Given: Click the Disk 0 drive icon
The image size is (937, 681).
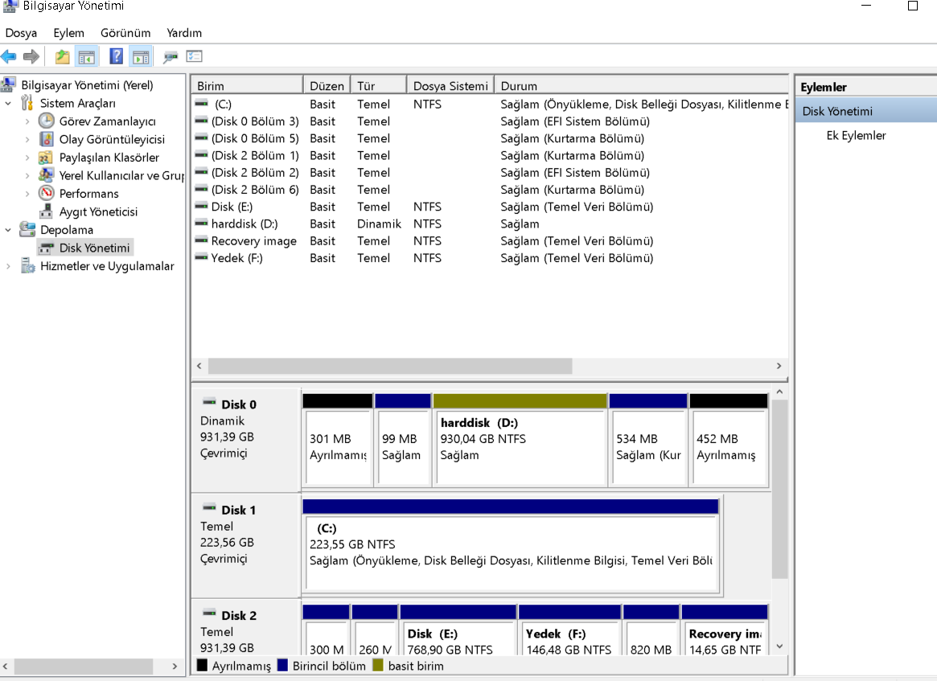Looking at the screenshot, I should click(209, 402).
